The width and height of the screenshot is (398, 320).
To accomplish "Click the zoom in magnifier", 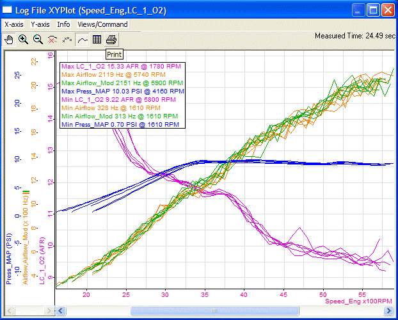I will point(24,40).
